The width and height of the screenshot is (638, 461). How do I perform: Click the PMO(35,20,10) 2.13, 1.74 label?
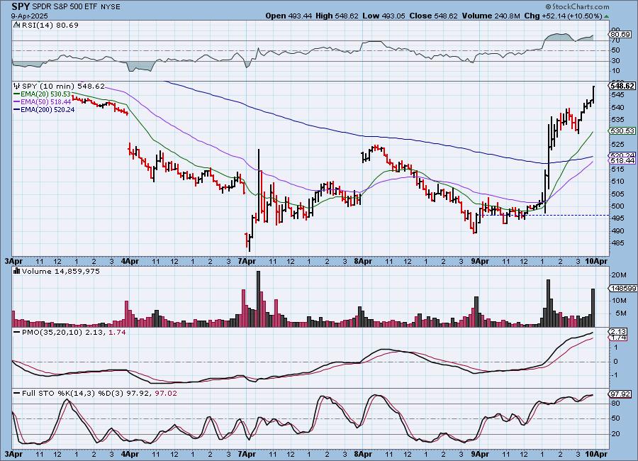pos(74,333)
